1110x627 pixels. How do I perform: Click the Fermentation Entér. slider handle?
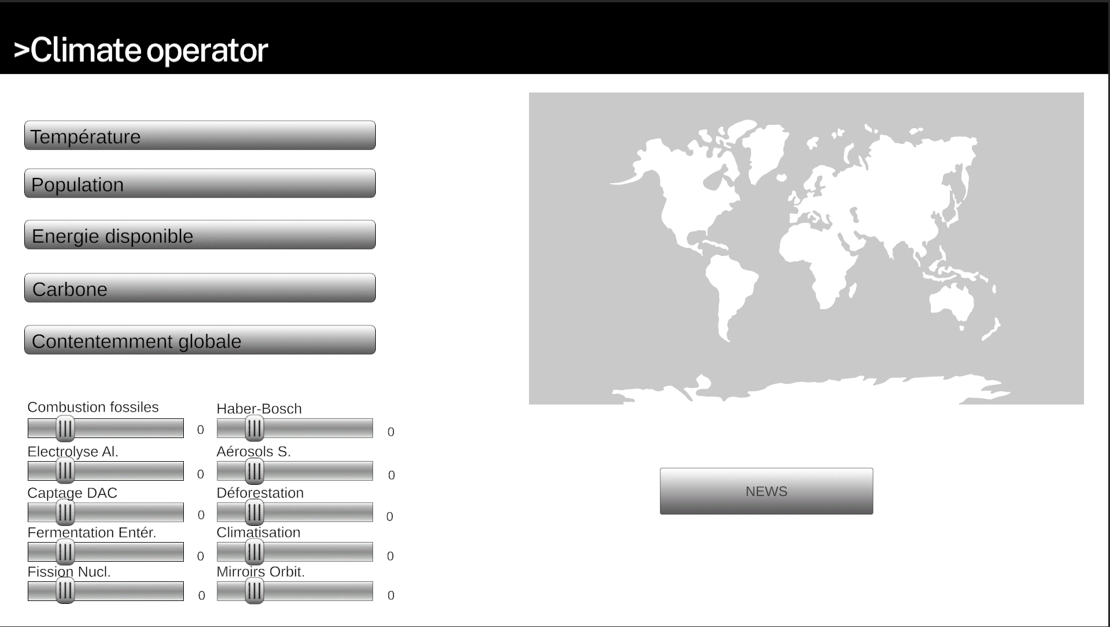tap(65, 552)
